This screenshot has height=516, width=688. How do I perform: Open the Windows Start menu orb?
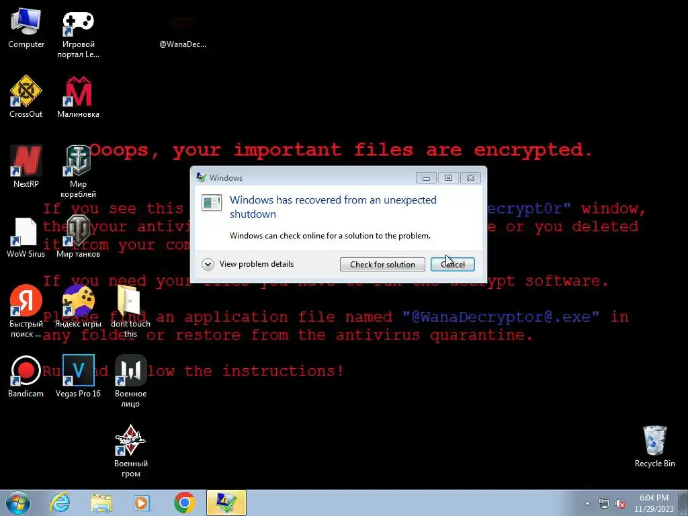pyautogui.click(x=18, y=503)
